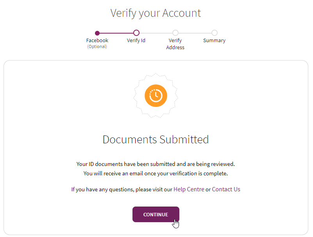313x237 pixels.
Task: Click the Verify your Account title
Action: [156, 13]
